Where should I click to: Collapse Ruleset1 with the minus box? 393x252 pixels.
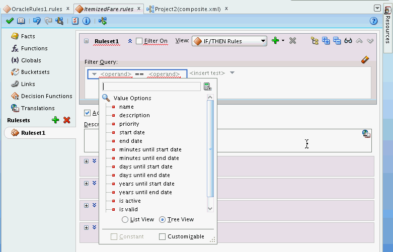pyautogui.click(x=86, y=41)
